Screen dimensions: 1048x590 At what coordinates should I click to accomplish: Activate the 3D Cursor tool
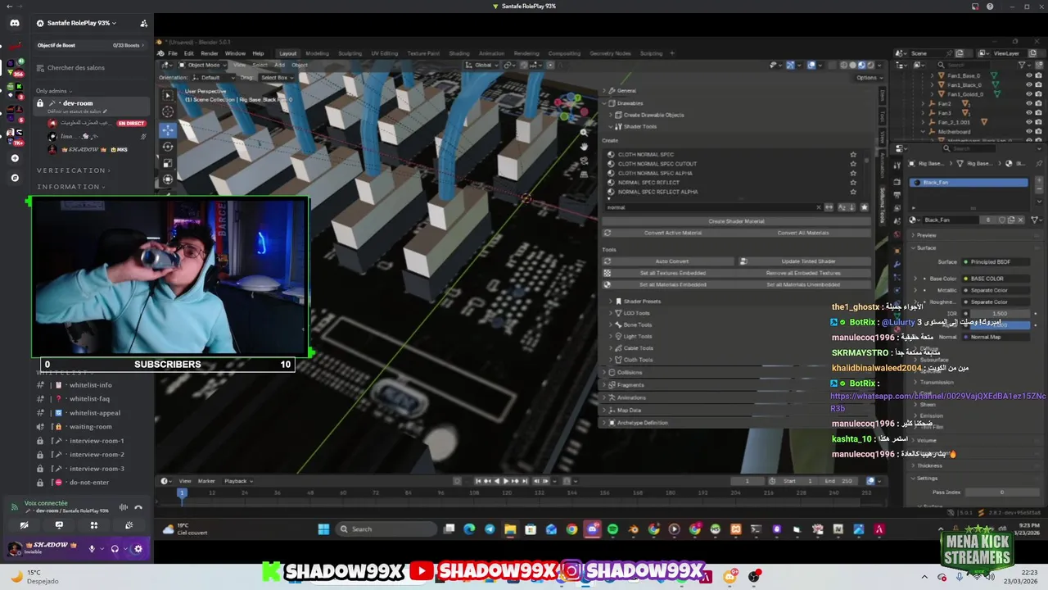point(167,111)
